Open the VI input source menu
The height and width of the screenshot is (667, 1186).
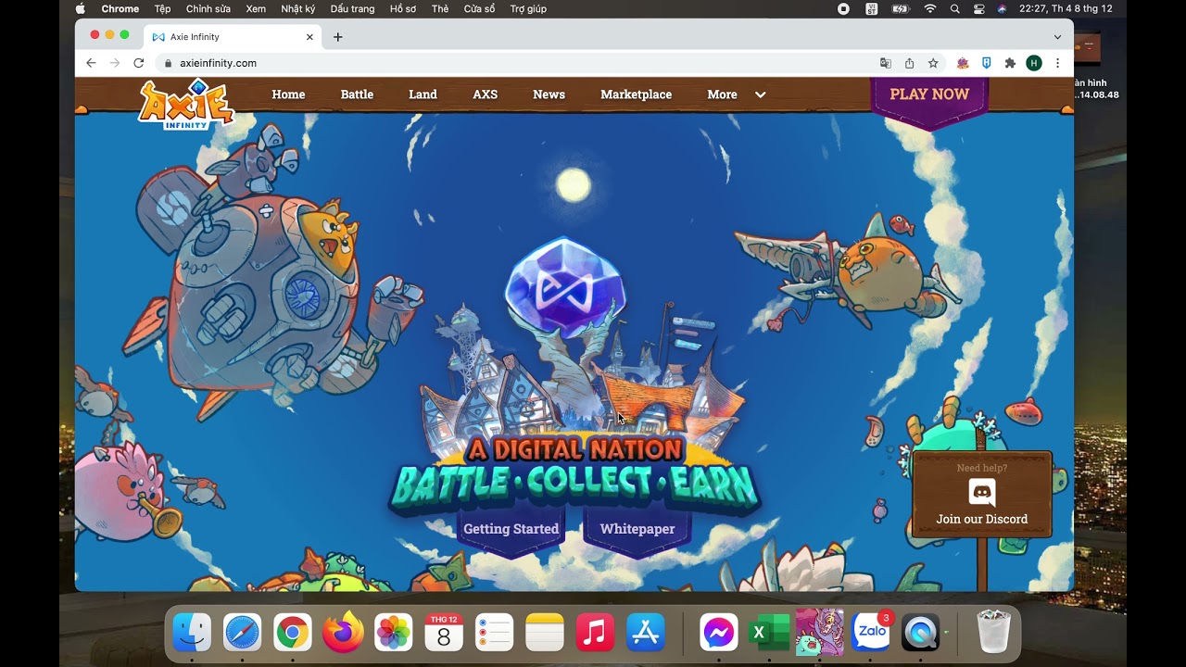[872, 8]
